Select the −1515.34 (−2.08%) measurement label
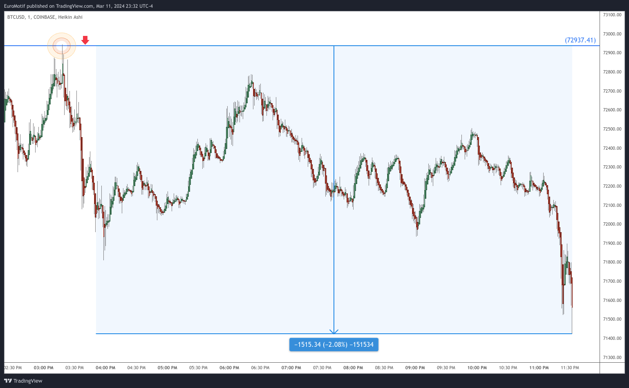 334,344
